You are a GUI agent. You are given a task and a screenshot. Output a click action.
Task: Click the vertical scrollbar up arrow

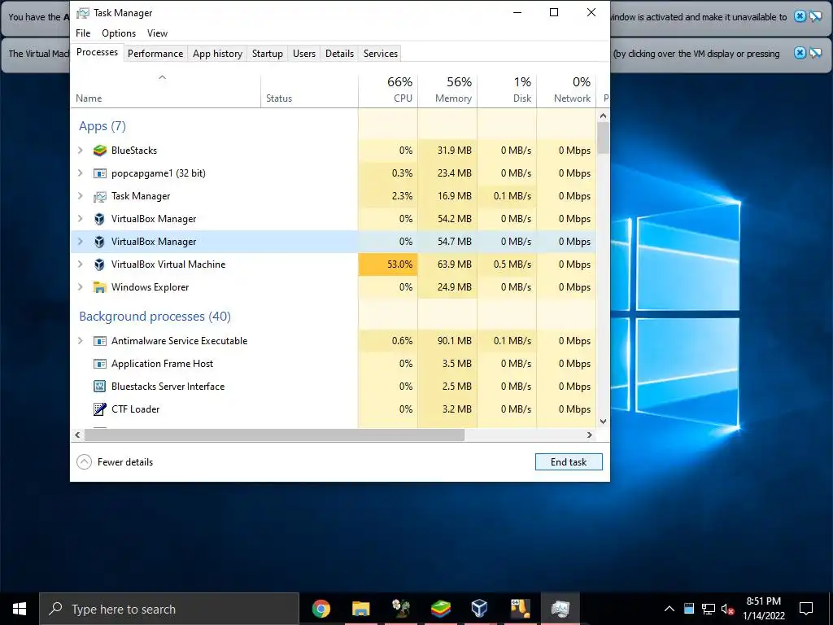coord(603,116)
